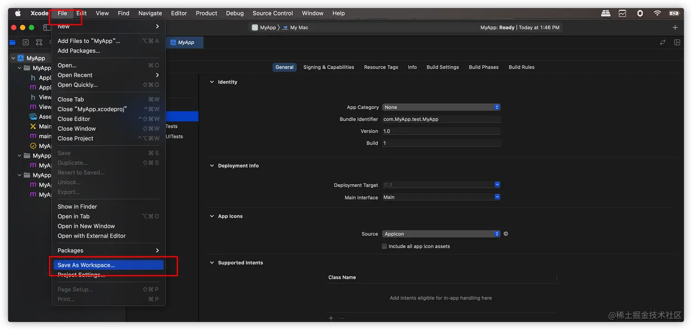The width and height of the screenshot is (692, 330).
Task: Choose Open in New Window
Action: click(108, 226)
